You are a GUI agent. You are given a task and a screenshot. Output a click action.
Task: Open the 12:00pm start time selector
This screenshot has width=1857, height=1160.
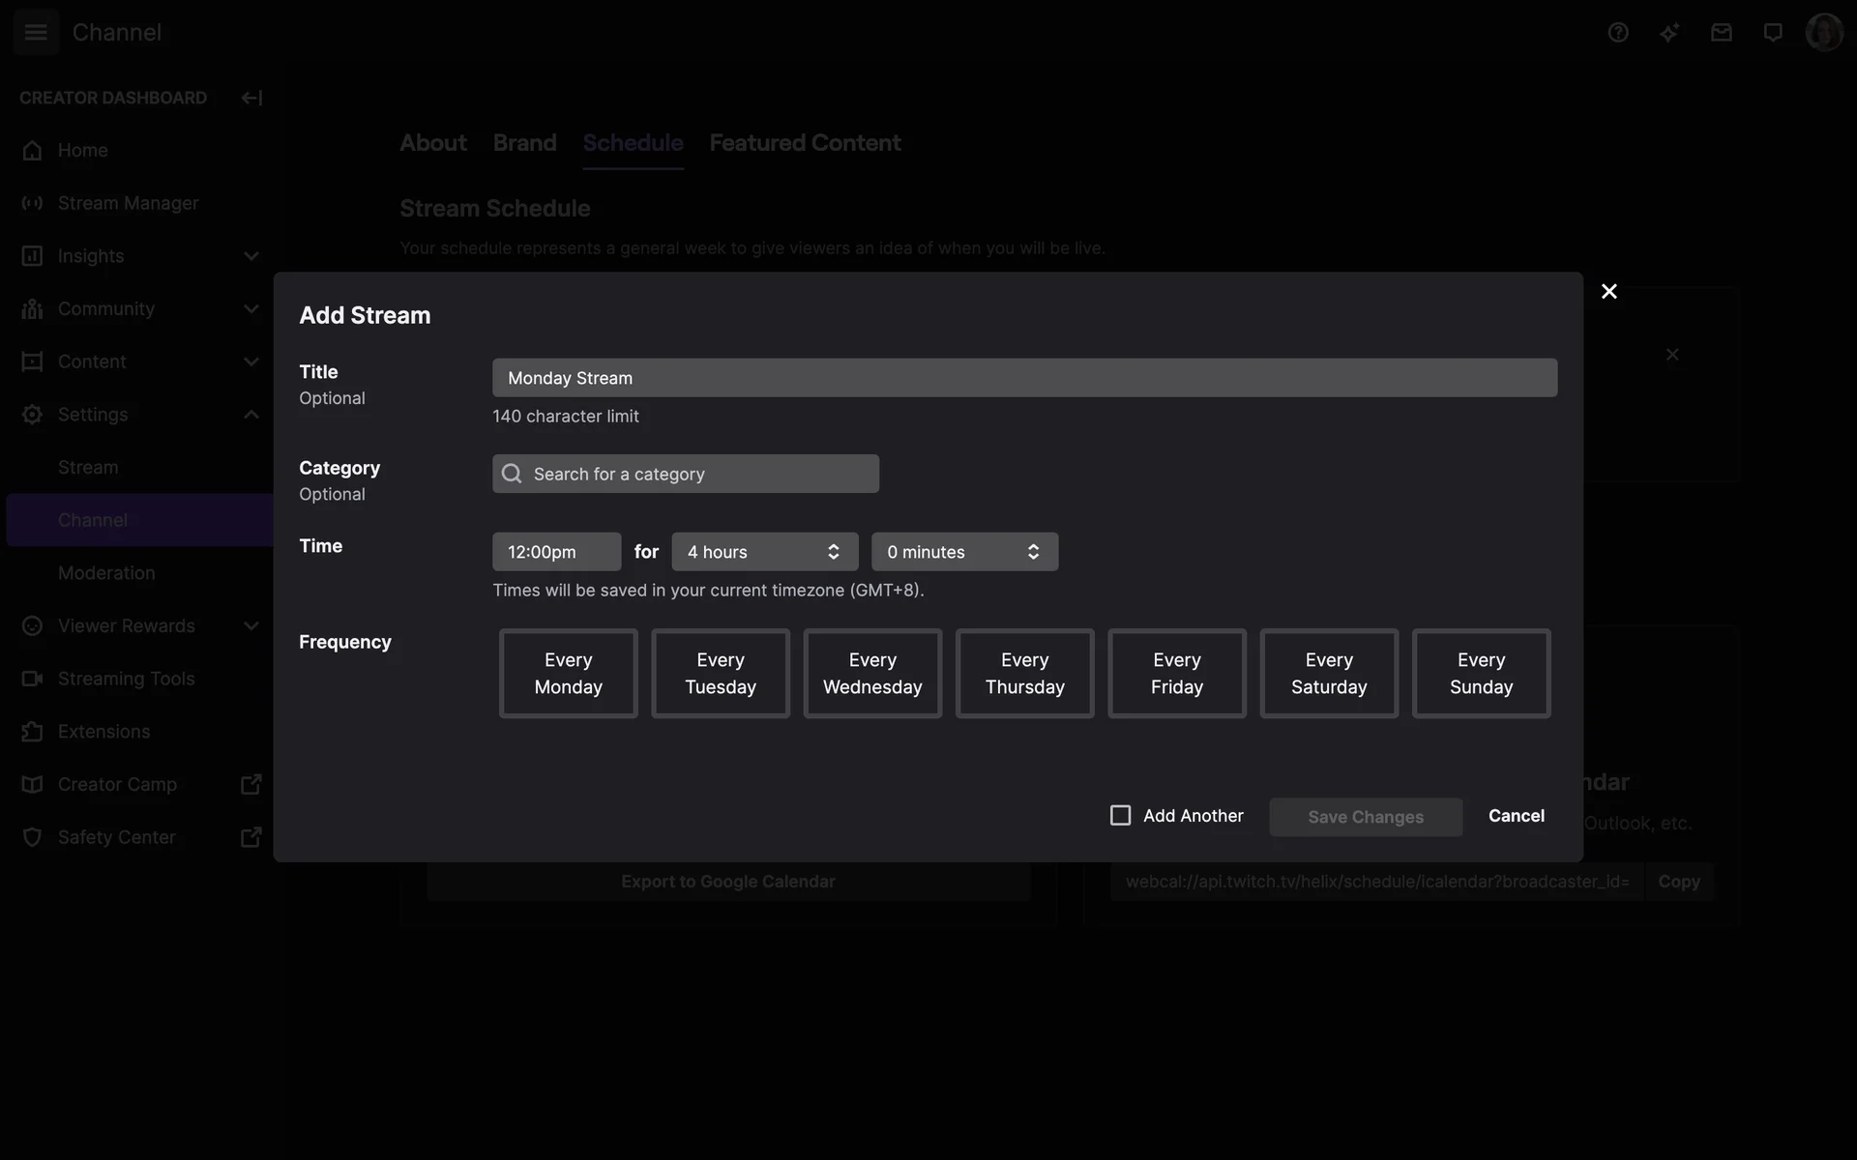[x=556, y=552]
